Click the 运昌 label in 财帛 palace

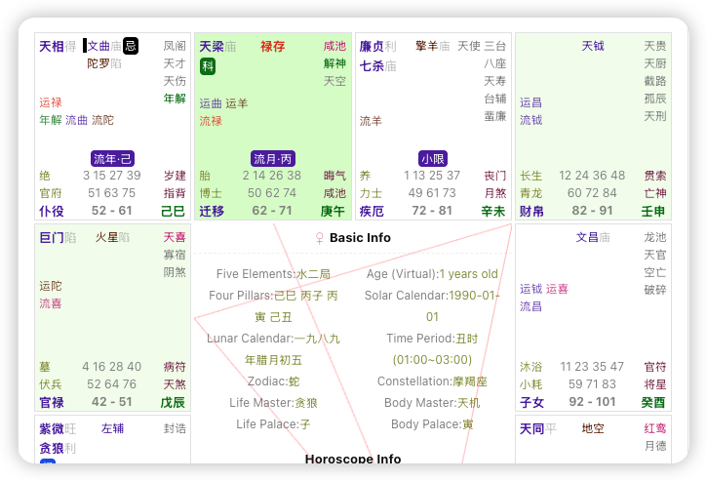point(530,102)
